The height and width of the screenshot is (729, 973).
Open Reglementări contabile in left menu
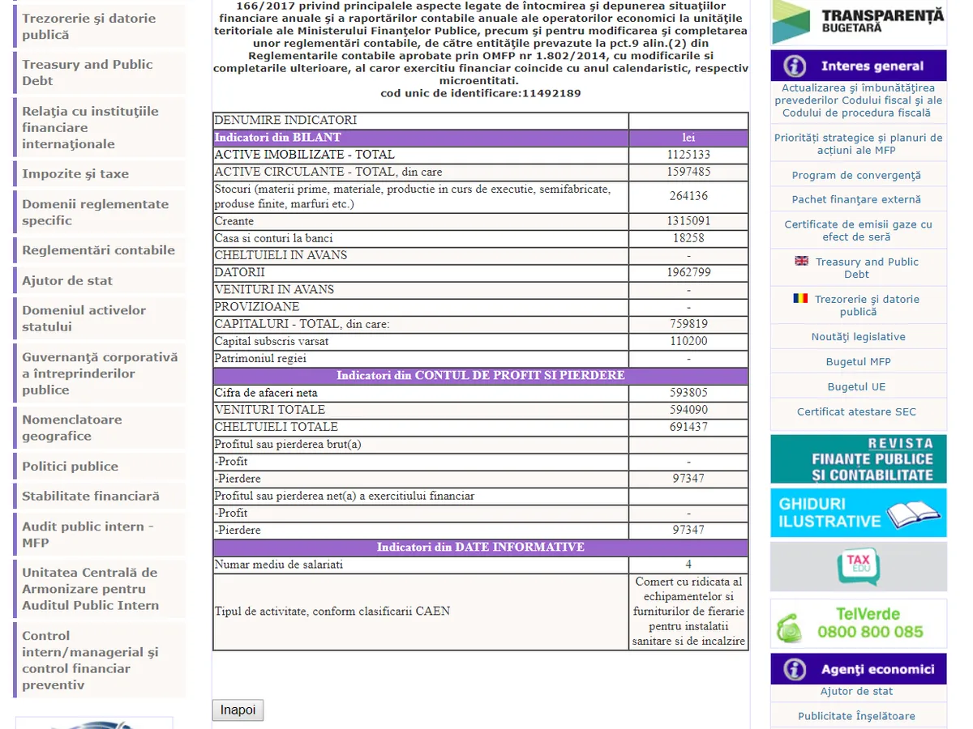[98, 250]
